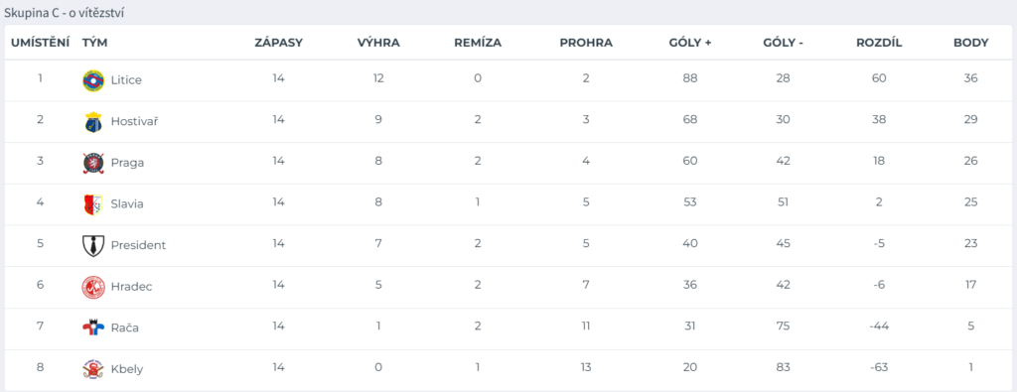Open the Hradec red circular logo
The image size is (1017, 392).
coord(93,287)
